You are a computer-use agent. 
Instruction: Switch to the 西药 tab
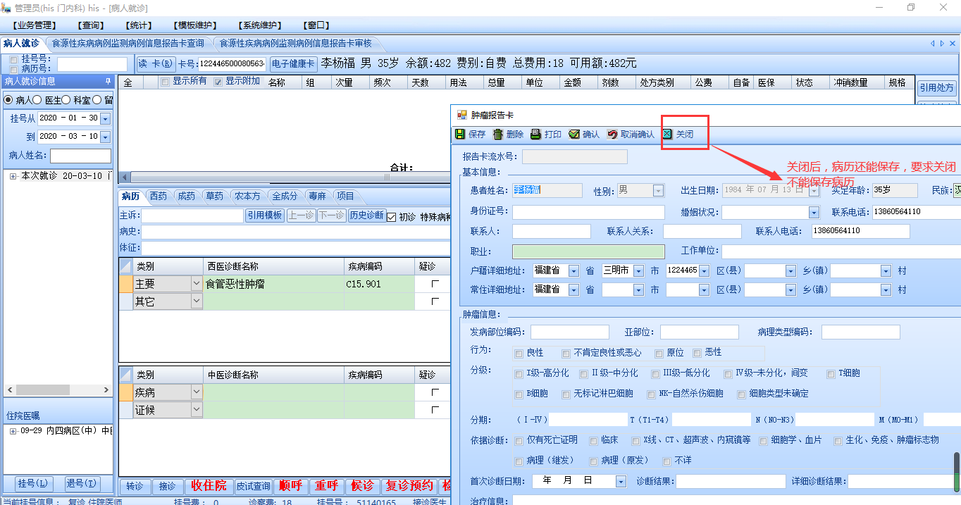tap(159, 197)
